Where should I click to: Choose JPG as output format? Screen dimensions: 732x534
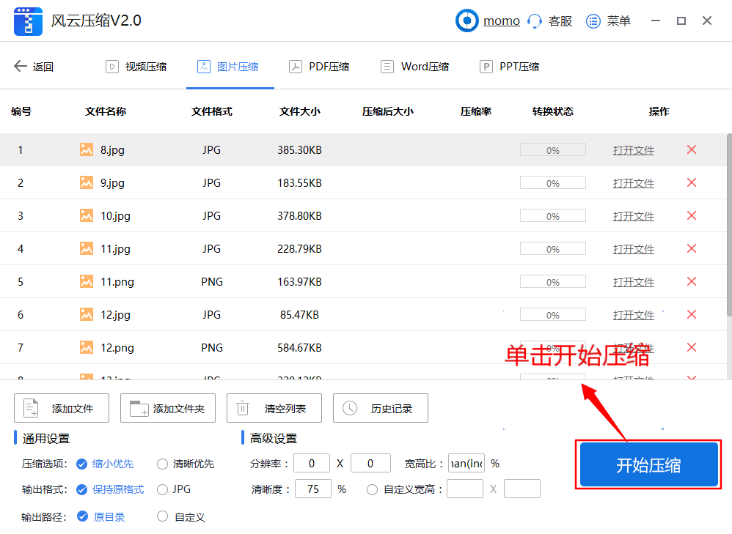pyautogui.click(x=161, y=489)
